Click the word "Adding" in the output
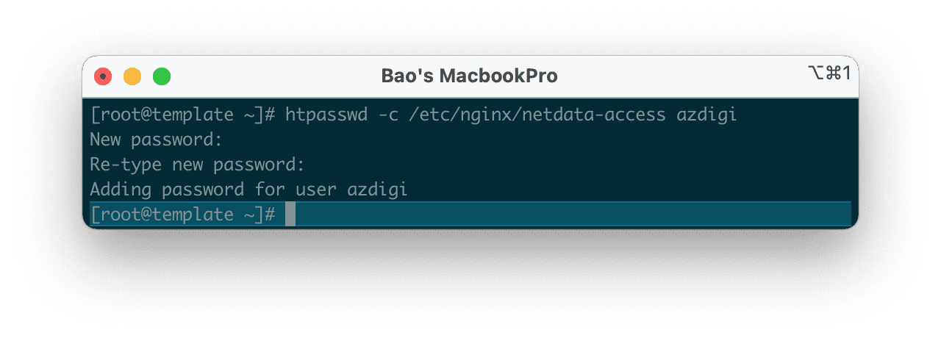The width and height of the screenshot is (941, 338). pos(121,190)
